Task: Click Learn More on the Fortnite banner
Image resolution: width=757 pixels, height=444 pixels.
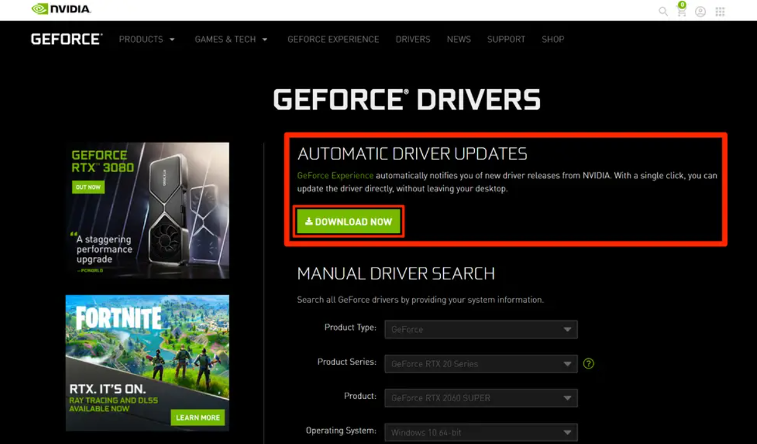Action: [198, 417]
